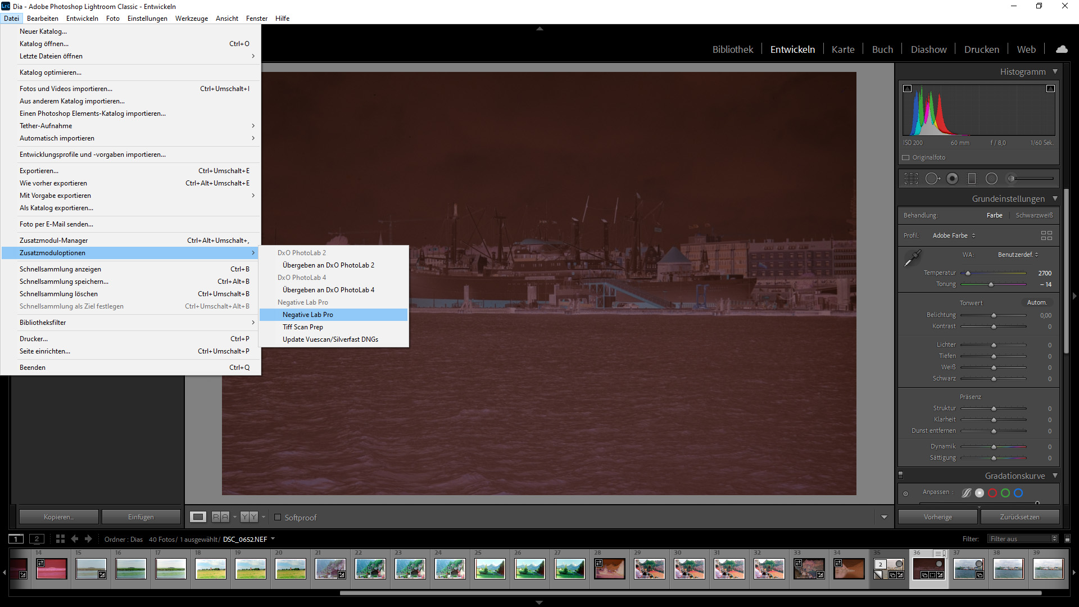The image size is (1079, 607).
Task: Select the adjustment brush tool
Action: (1031, 179)
